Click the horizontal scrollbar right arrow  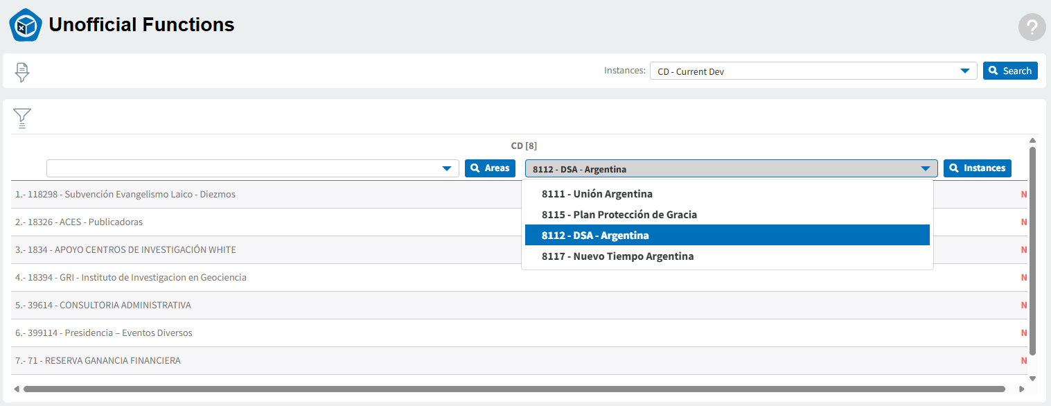tap(1022, 389)
